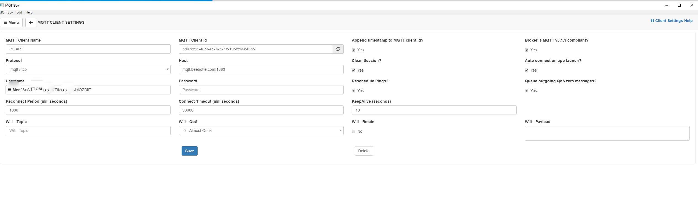Image resolution: width=698 pixels, height=201 pixels.
Task: Open the Protocol dropdown
Action: (x=88, y=69)
